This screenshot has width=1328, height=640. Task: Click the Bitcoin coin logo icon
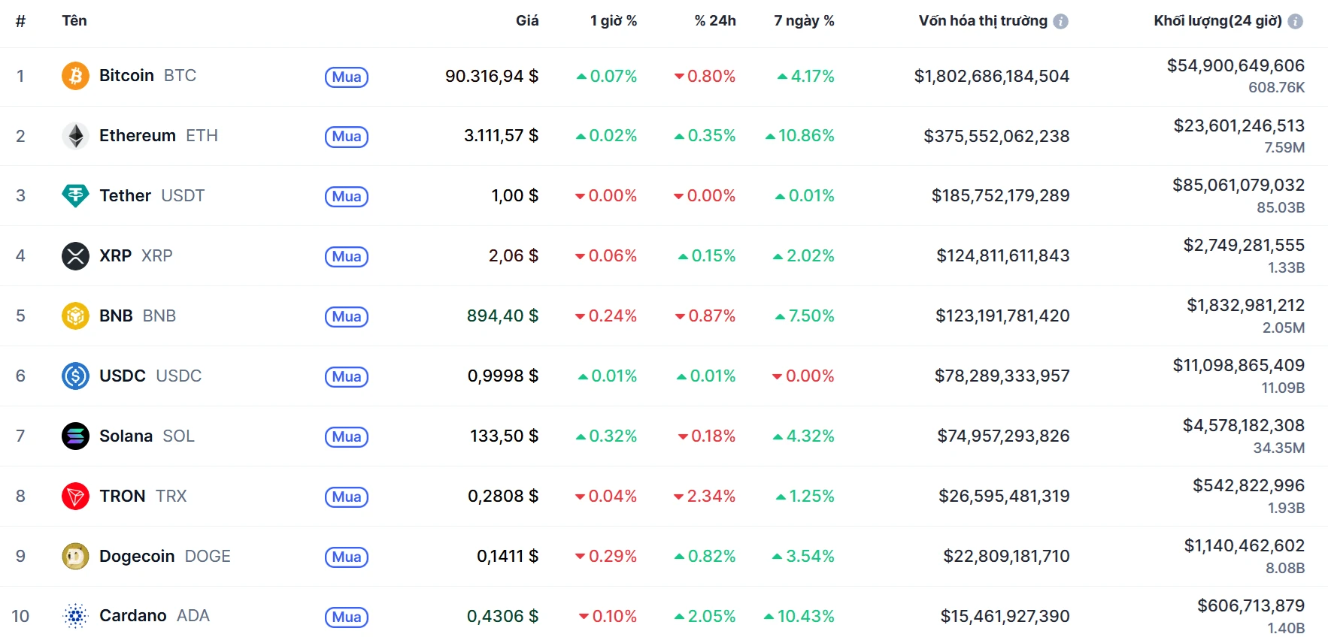click(75, 76)
